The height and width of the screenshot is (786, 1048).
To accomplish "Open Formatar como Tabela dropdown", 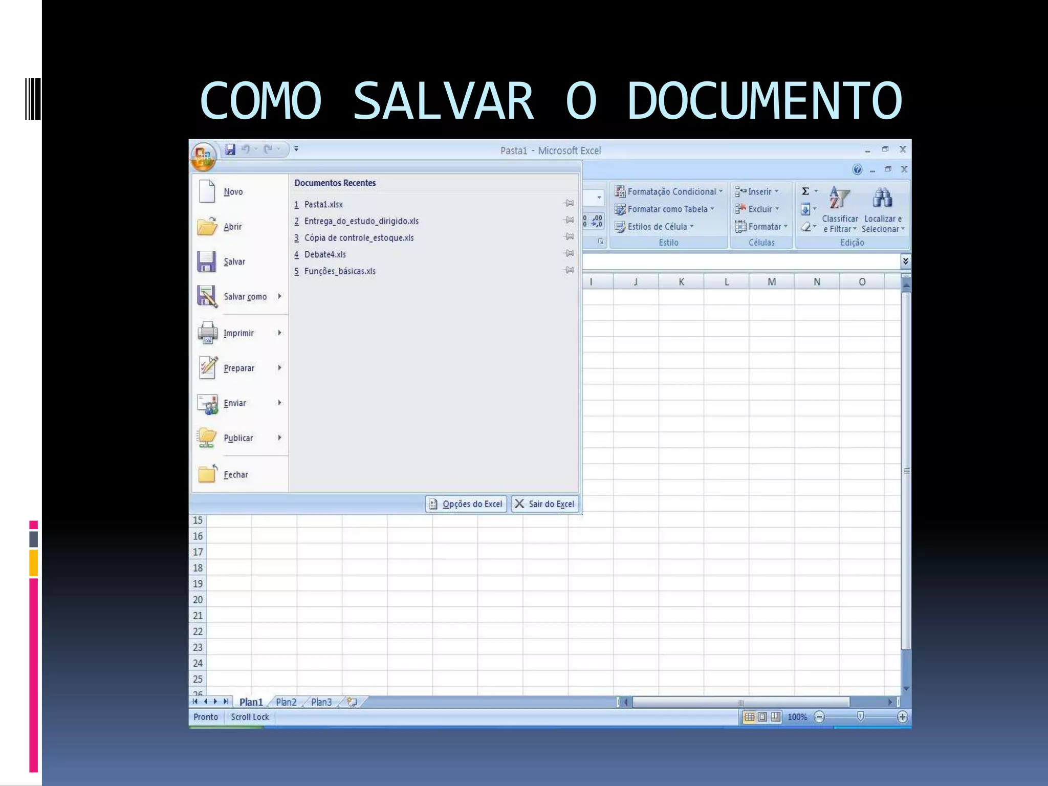I will (x=664, y=209).
